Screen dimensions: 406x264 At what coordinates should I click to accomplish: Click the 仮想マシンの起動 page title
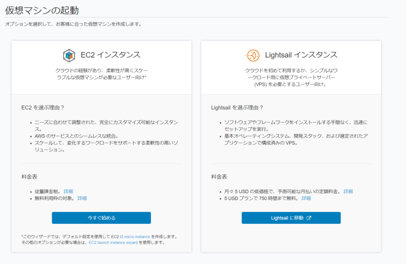coord(42,10)
